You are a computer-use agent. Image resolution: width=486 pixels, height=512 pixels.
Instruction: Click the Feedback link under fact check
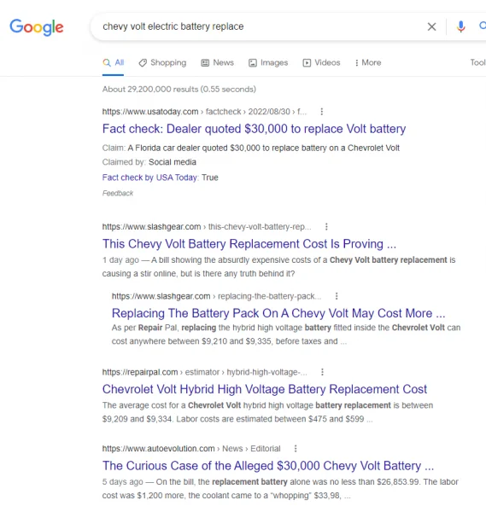(x=118, y=194)
